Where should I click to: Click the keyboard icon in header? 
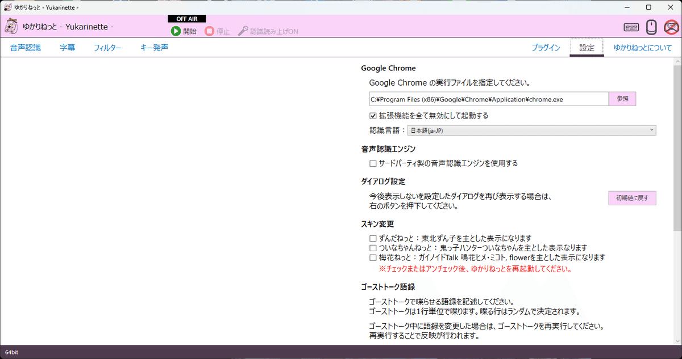631,27
